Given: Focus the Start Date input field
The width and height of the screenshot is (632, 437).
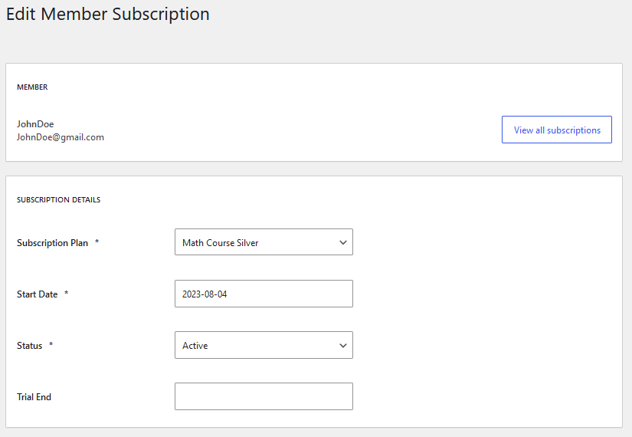Looking at the screenshot, I should click(x=264, y=294).
